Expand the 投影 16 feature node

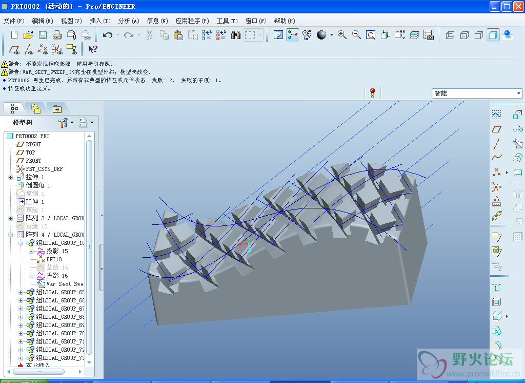coord(31,276)
